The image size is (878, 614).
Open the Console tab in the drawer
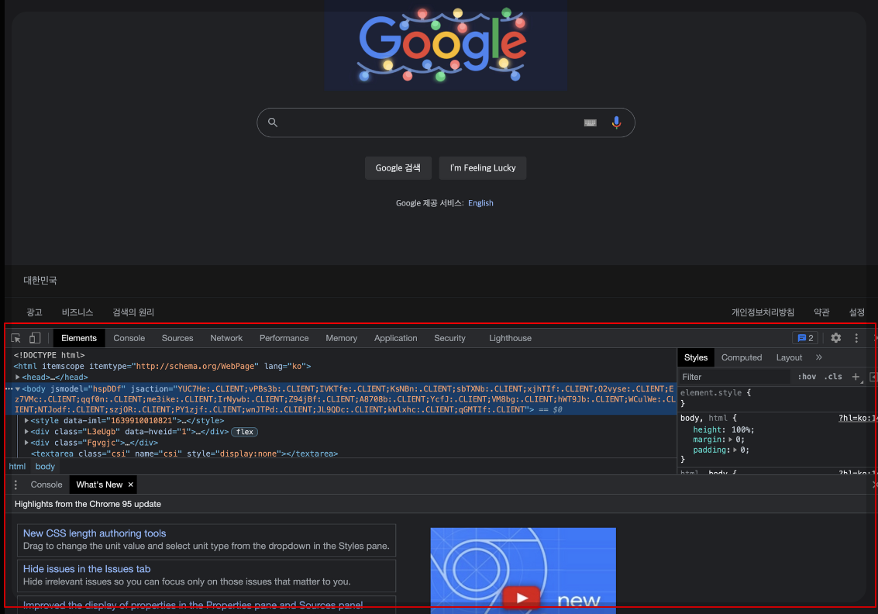(x=46, y=485)
